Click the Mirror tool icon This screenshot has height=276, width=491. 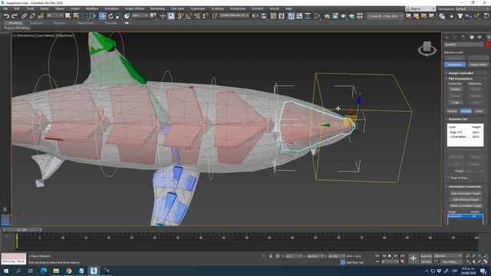[255, 16]
